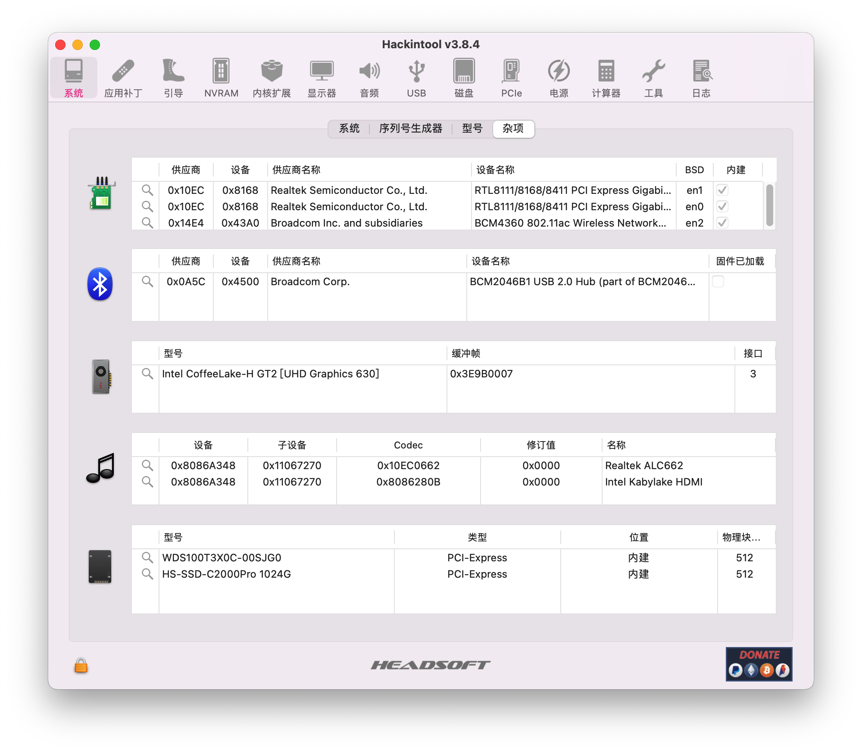
Task: Open the 日志 log section
Action: [x=702, y=78]
